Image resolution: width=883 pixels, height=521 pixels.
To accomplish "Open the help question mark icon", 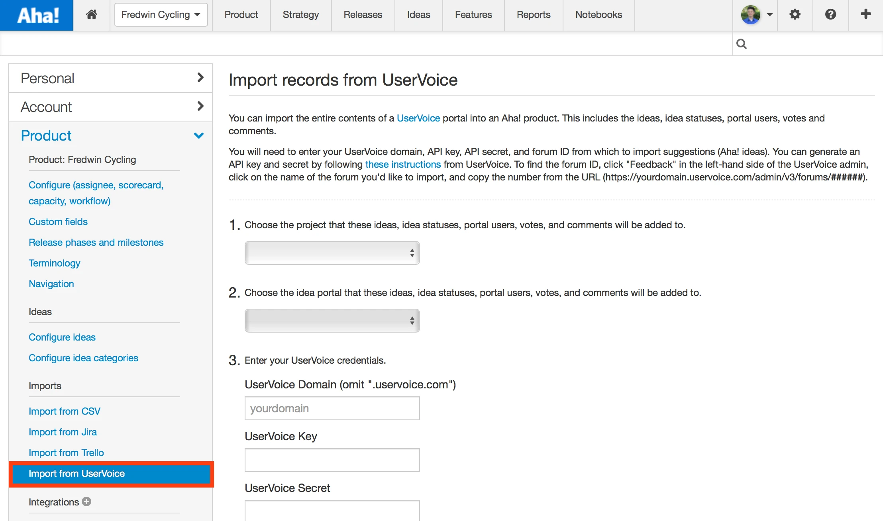I will click(830, 15).
